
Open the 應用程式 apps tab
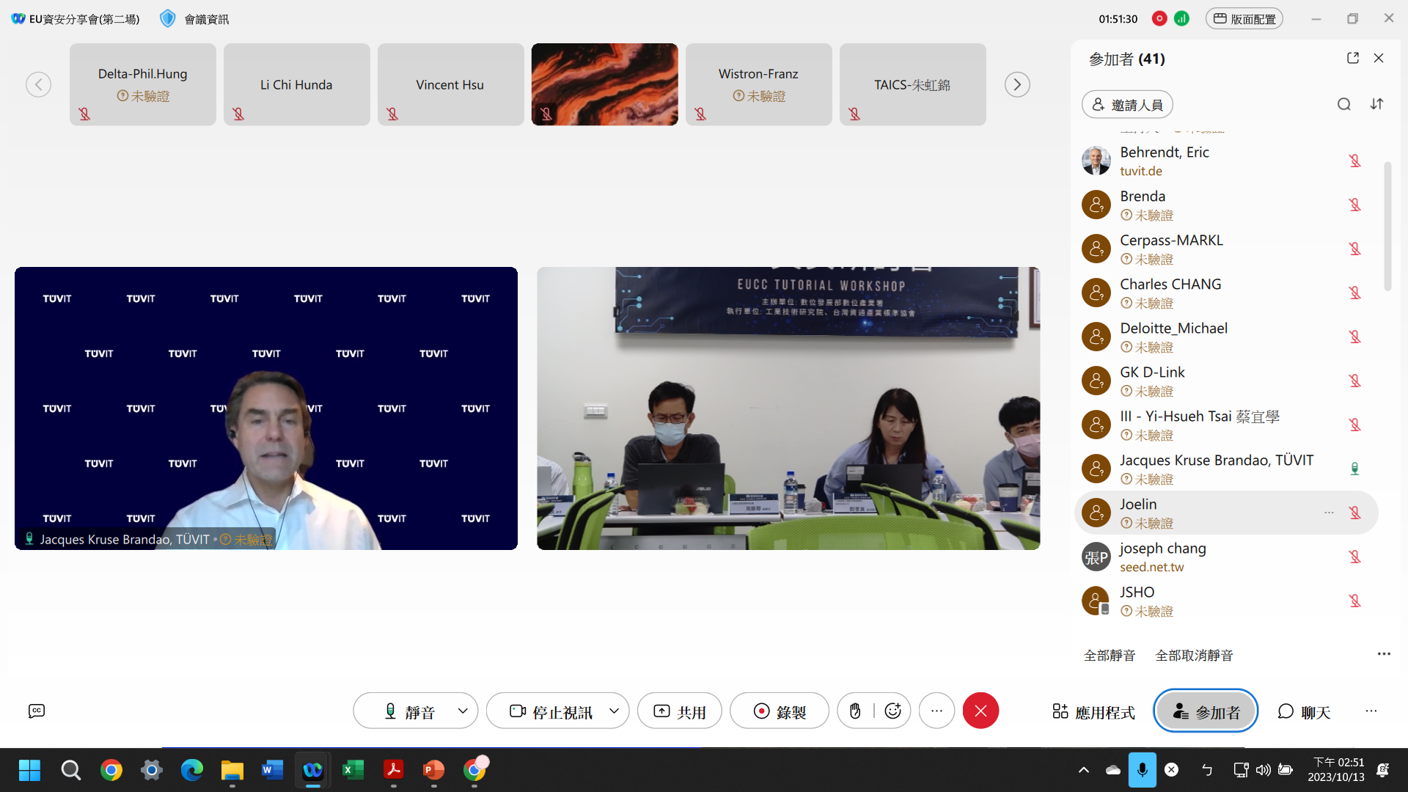coord(1093,711)
